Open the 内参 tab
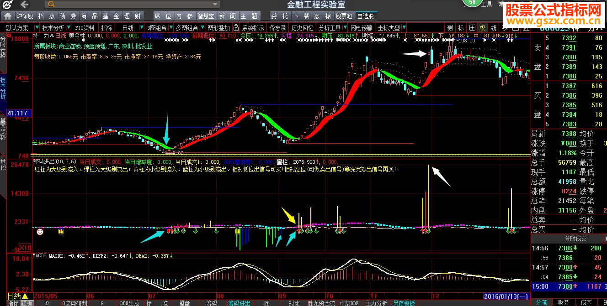607x306 pixels. pyautogui.click(x=185, y=16)
